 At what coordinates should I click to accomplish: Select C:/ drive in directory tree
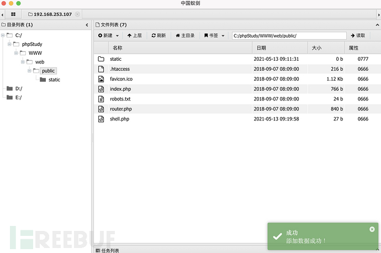click(18, 35)
